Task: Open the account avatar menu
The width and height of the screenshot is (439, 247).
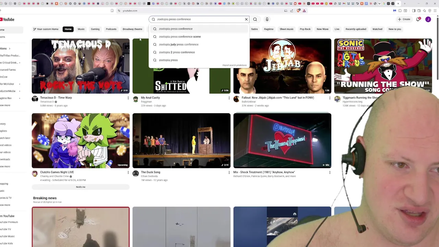Action: (428, 19)
